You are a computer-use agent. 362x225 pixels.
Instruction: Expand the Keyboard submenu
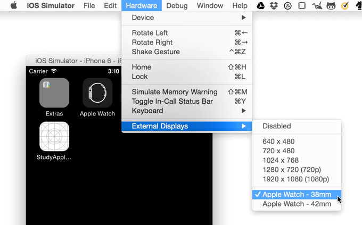tap(187, 111)
